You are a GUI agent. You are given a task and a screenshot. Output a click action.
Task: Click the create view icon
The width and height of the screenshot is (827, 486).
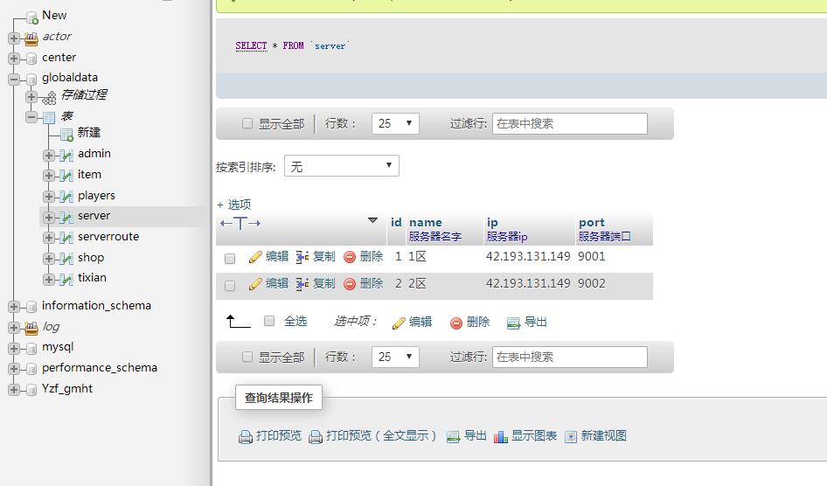(571, 436)
